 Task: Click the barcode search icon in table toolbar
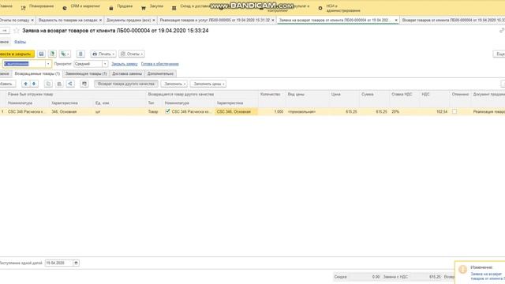(84, 84)
